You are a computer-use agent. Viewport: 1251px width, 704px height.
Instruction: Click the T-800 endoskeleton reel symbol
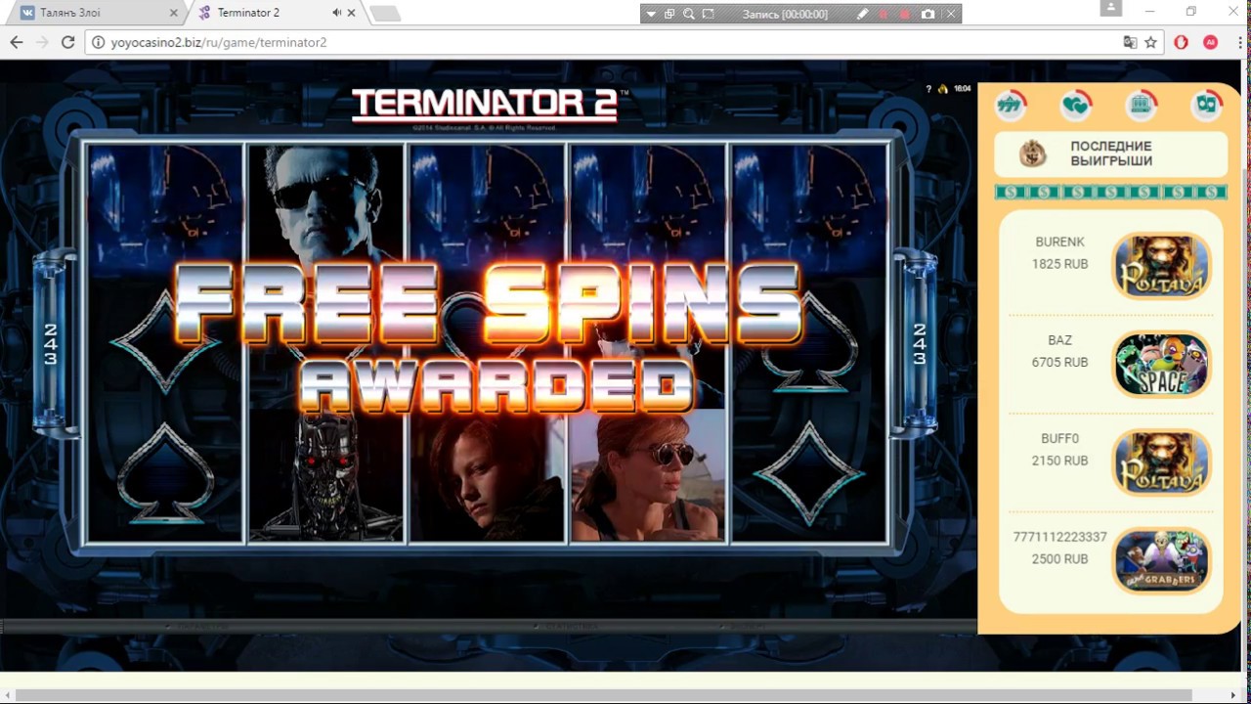pos(325,475)
